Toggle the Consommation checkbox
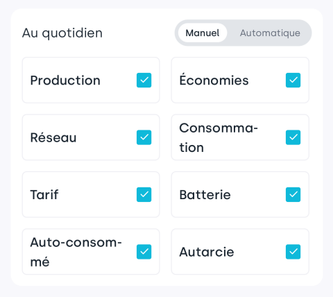The width and height of the screenshot is (333, 297). point(293,137)
